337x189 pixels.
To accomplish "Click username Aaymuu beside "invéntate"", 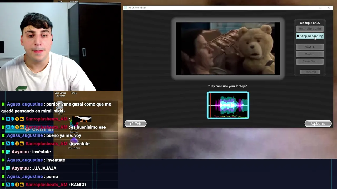I will 20,152.
